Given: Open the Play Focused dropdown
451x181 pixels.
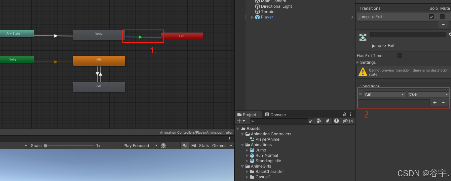Looking at the screenshot, I should 140,146.
